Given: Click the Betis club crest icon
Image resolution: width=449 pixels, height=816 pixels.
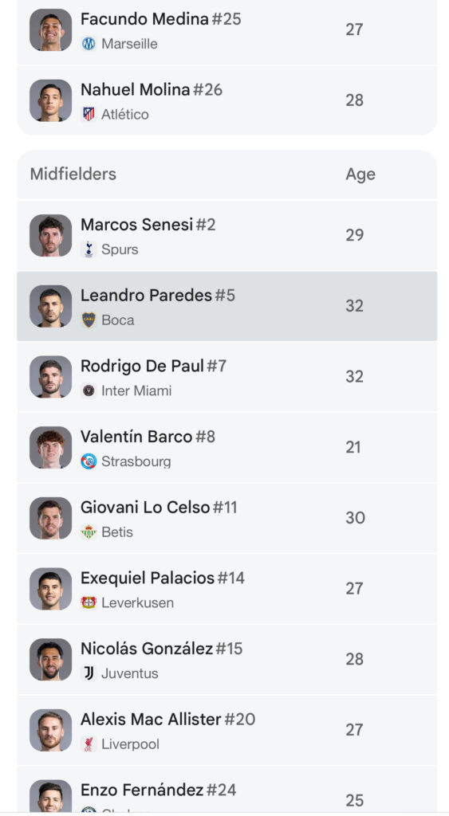Looking at the screenshot, I should (x=89, y=532).
